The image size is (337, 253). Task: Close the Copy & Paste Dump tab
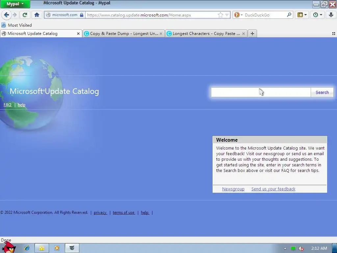161,34
